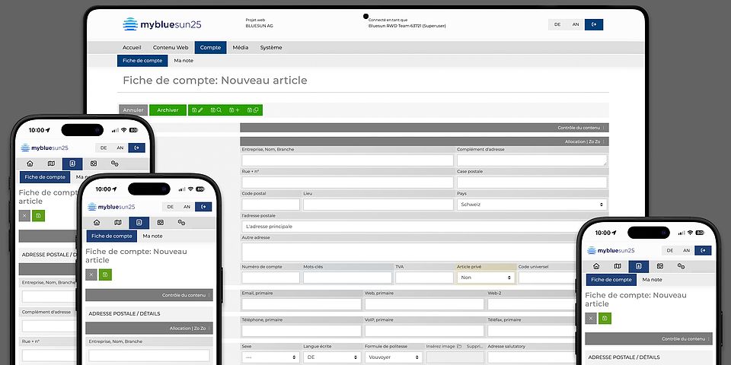Tap the grey X cancel icon on the left phone
This screenshot has width=731, height=365.
tap(24, 215)
